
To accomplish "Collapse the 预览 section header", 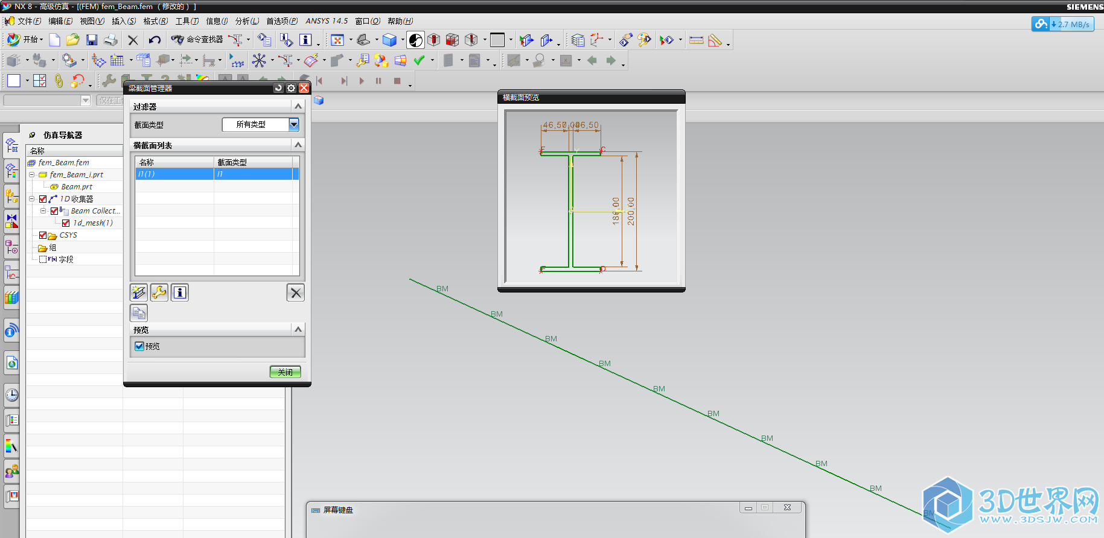I will pos(298,329).
